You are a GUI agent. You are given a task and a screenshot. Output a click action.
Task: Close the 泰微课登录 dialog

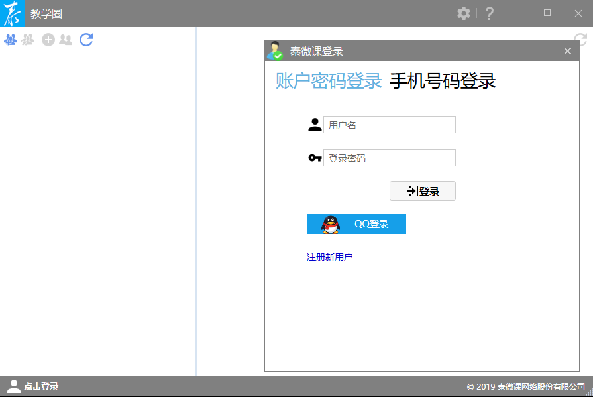click(x=568, y=51)
